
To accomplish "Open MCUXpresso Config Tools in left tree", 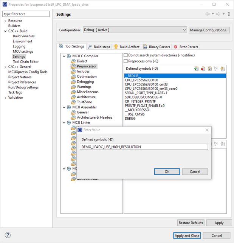I will pyautogui.click(x=28, y=72).
